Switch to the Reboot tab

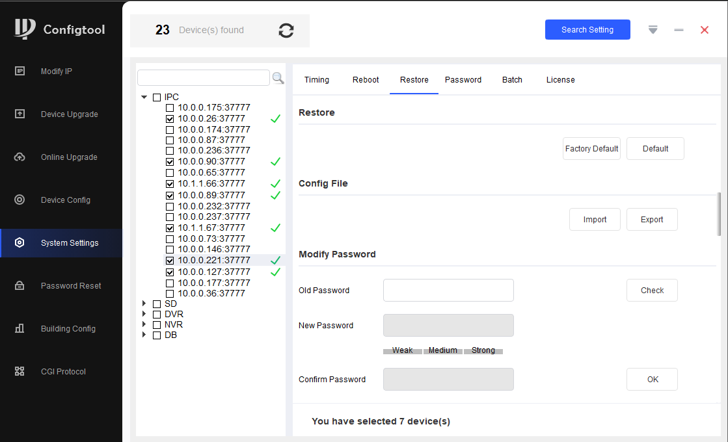click(x=366, y=80)
